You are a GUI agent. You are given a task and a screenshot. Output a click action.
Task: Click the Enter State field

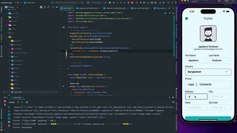click(196, 108)
